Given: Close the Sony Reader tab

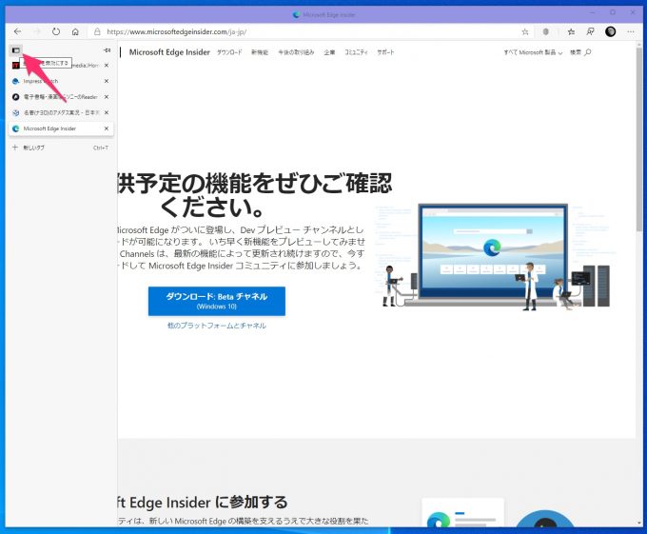Looking at the screenshot, I should tap(107, 97).
